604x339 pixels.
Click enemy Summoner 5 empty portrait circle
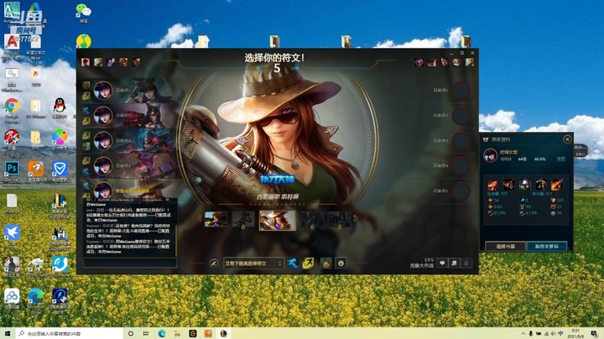pos(461,191)
